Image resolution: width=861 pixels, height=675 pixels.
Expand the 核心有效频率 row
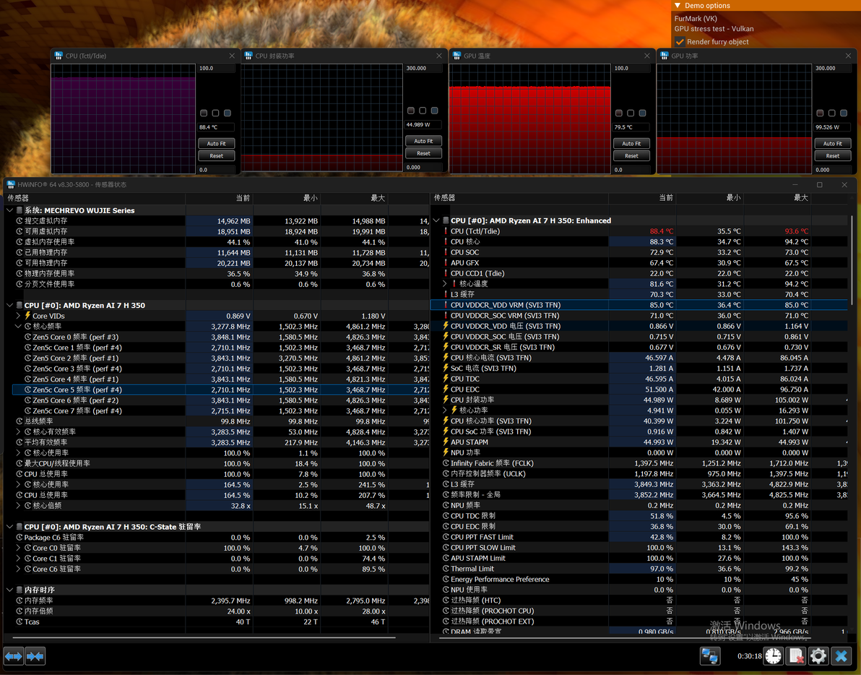[18, 431]
